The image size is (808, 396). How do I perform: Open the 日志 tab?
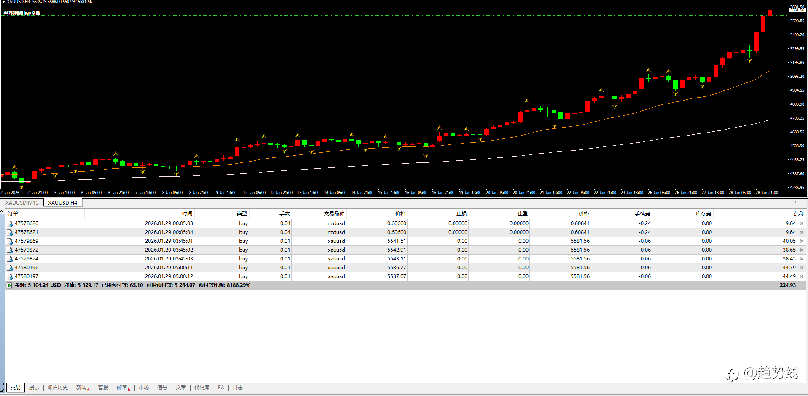point(238,388)
